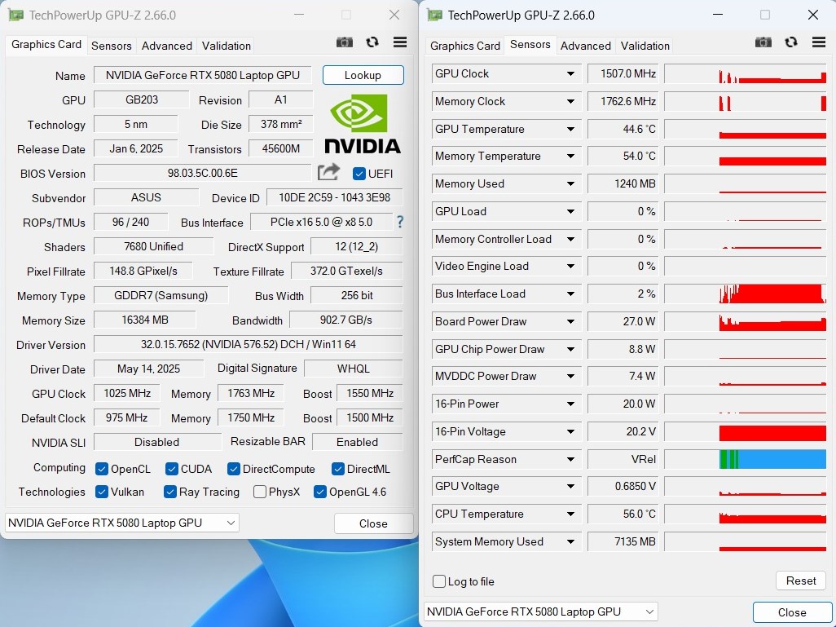Click the Device ID value 10DE 2C59
The width and height of the screenshot is (836, 627).
click(334, 197)
